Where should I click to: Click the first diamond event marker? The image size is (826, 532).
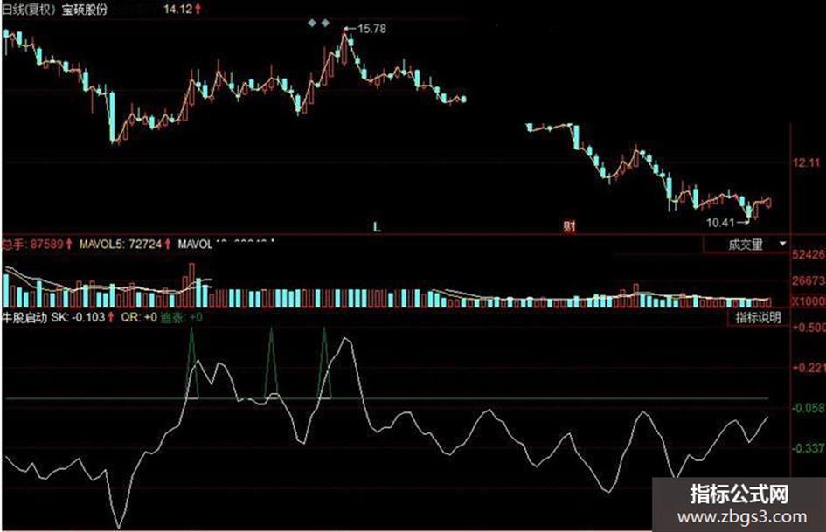point(312,23)
